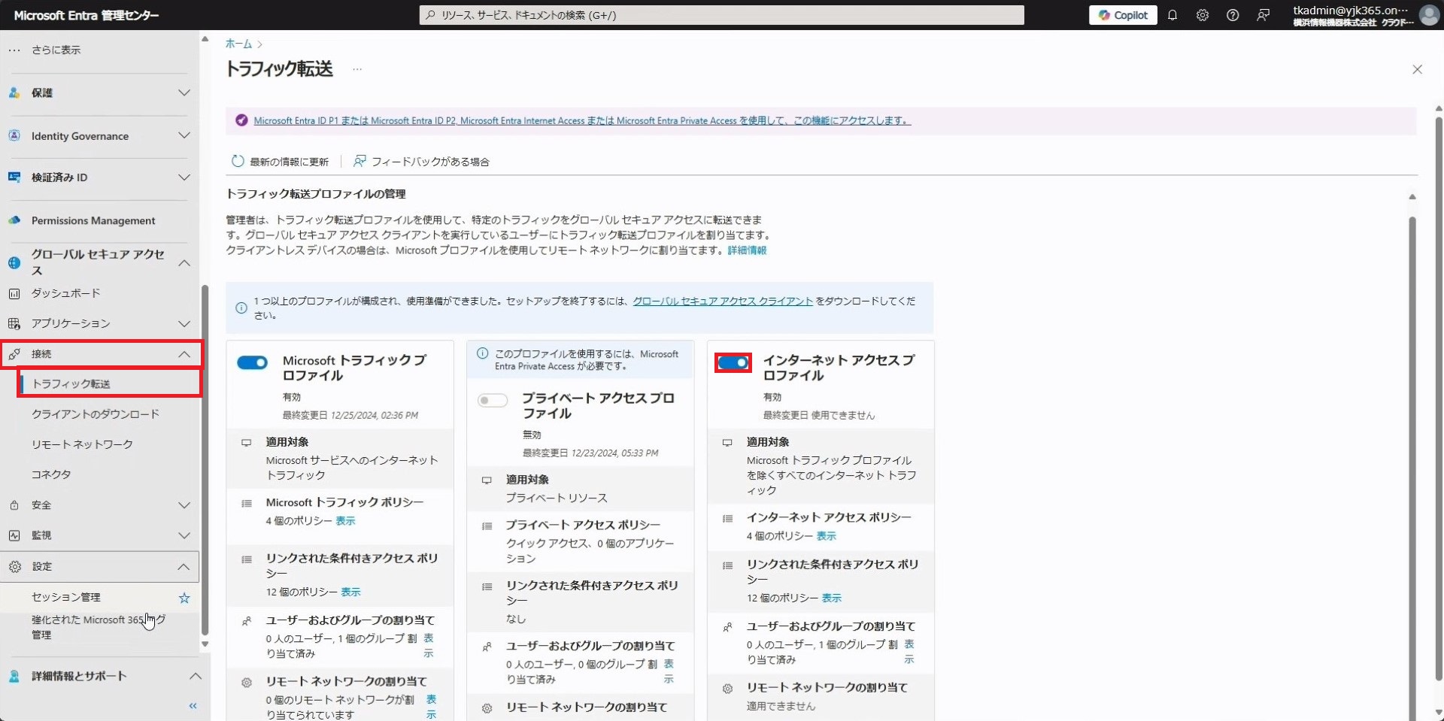Expand the 検証済み ID chevron
1444x721 pixels.
pos(184,177)
